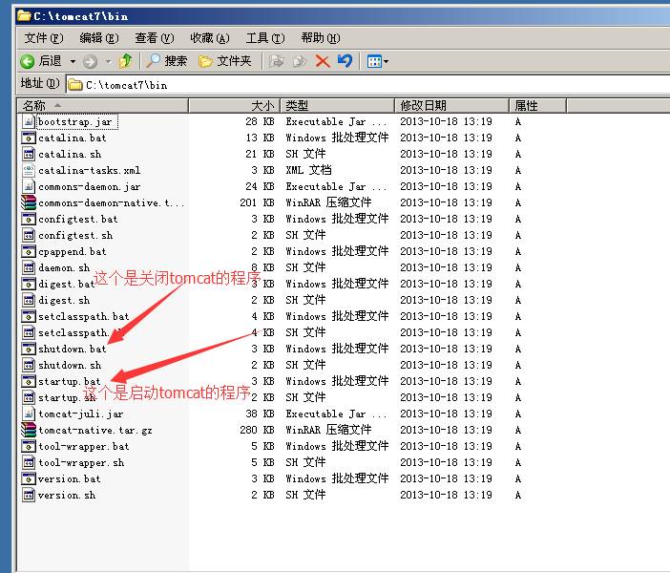
Task: Click the tool-wrapper.bat file name
Action: [83, 446]
